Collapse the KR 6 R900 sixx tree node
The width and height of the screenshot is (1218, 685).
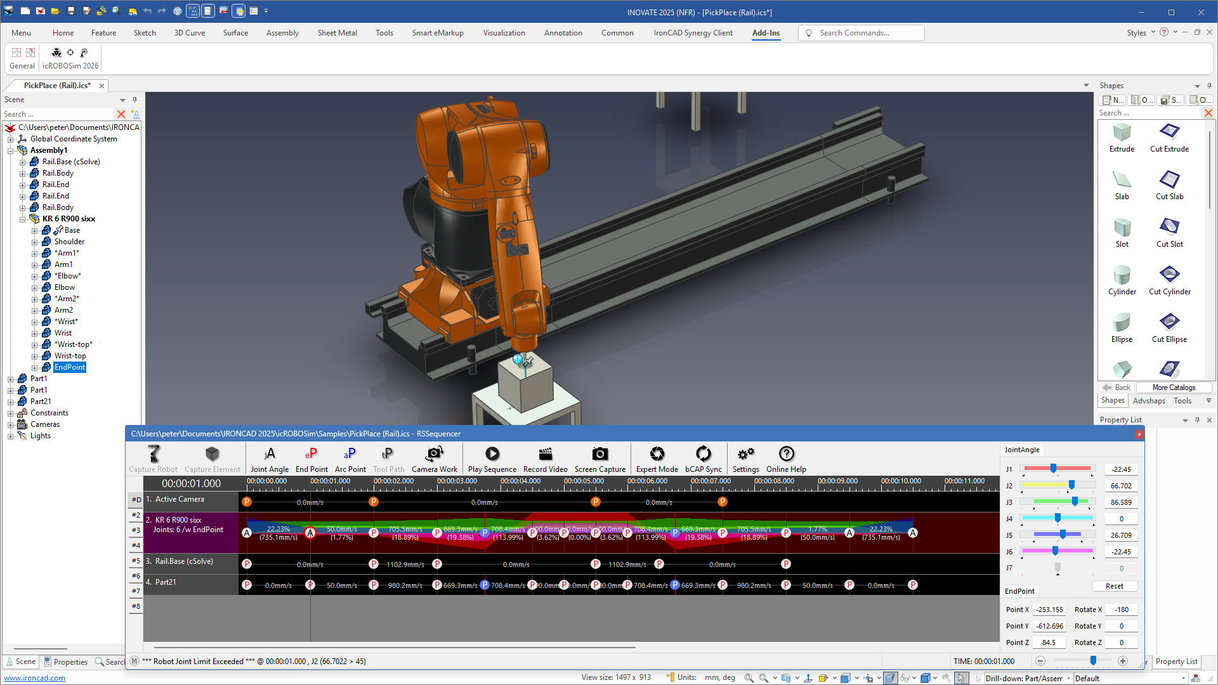[x=23, y=219]
